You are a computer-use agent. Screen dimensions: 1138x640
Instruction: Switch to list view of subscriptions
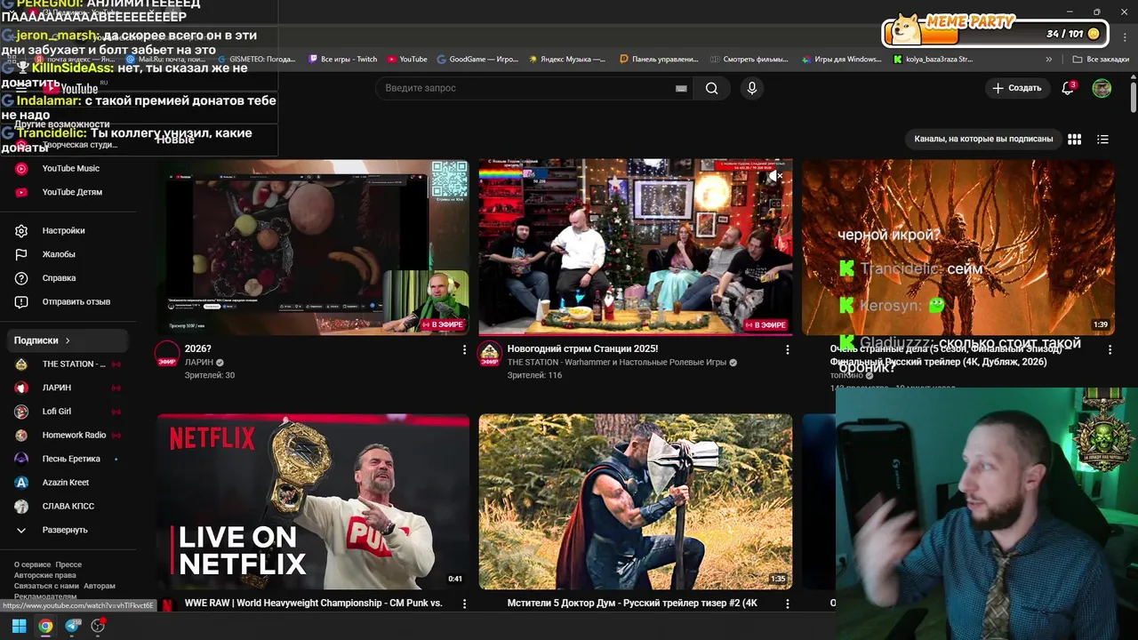click(x=1102, y=139)
